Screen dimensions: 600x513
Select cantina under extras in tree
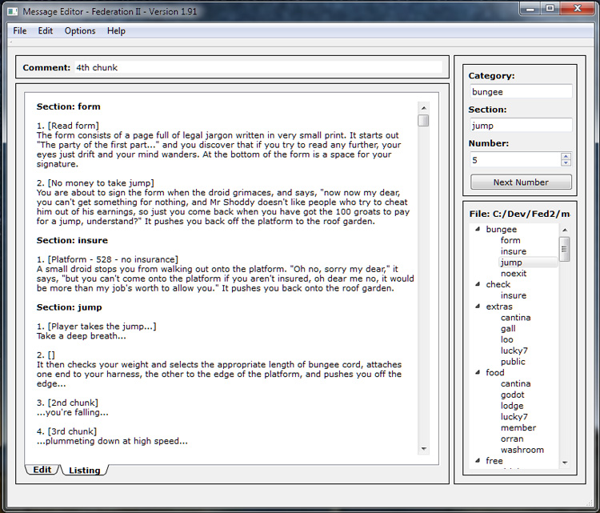click(515, 318)
